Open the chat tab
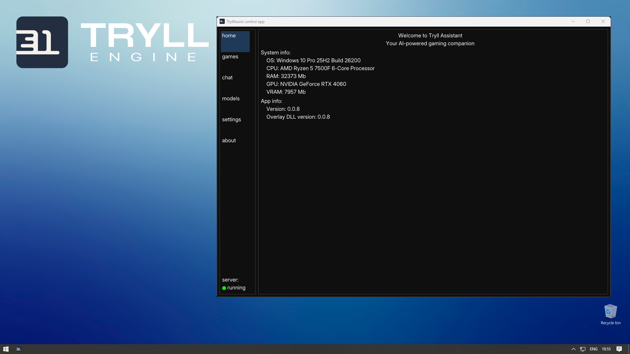This screenshot has width=630, height=354. point(227,77)
